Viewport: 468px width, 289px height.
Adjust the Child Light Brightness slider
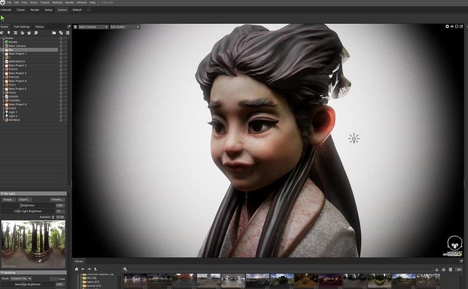point(28,211)
